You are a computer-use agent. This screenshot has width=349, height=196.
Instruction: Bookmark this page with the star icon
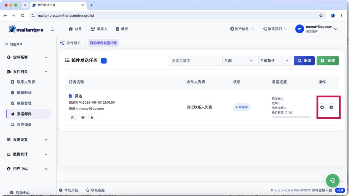321,16
